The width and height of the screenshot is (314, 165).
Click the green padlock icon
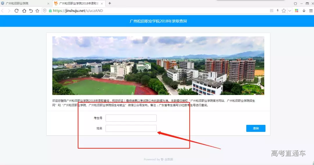click(x=50, y=11)
